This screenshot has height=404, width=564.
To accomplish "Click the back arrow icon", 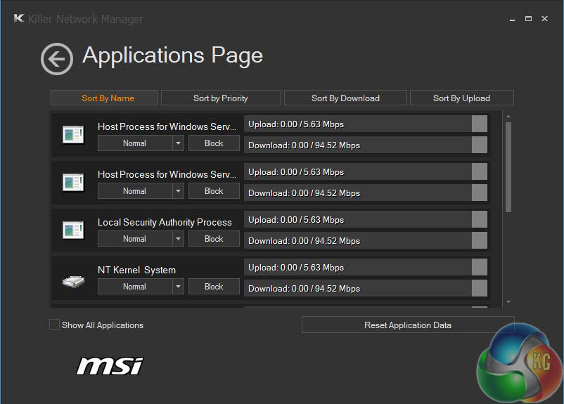I will coord(57,59).
